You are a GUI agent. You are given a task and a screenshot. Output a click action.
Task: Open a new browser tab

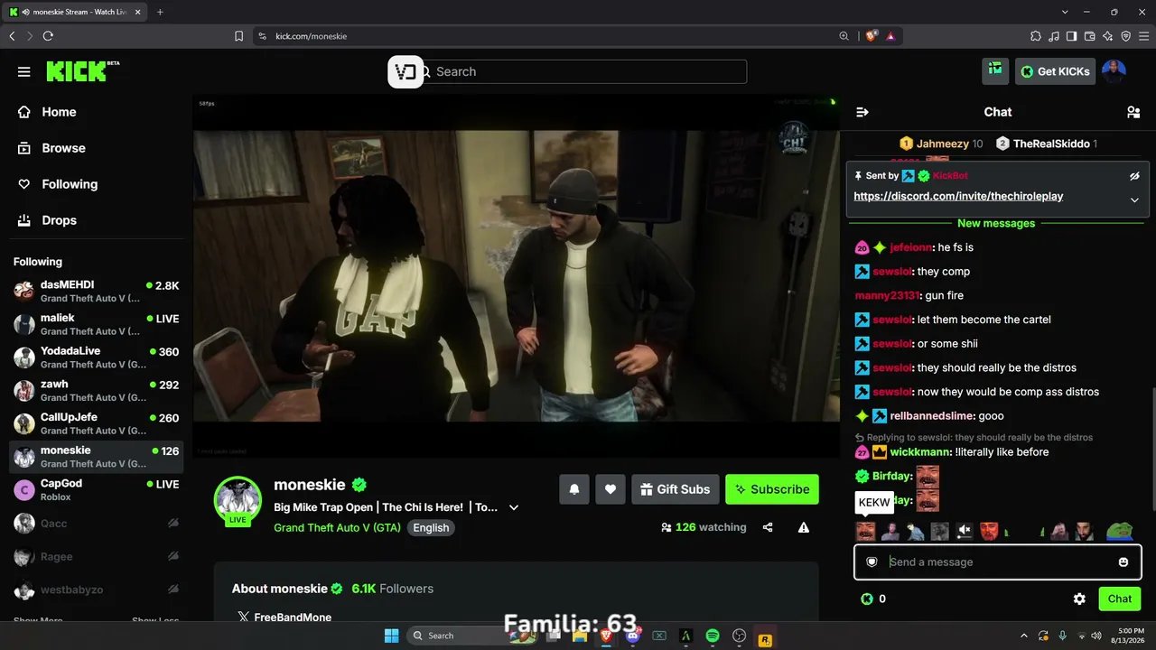click(160, 12)
